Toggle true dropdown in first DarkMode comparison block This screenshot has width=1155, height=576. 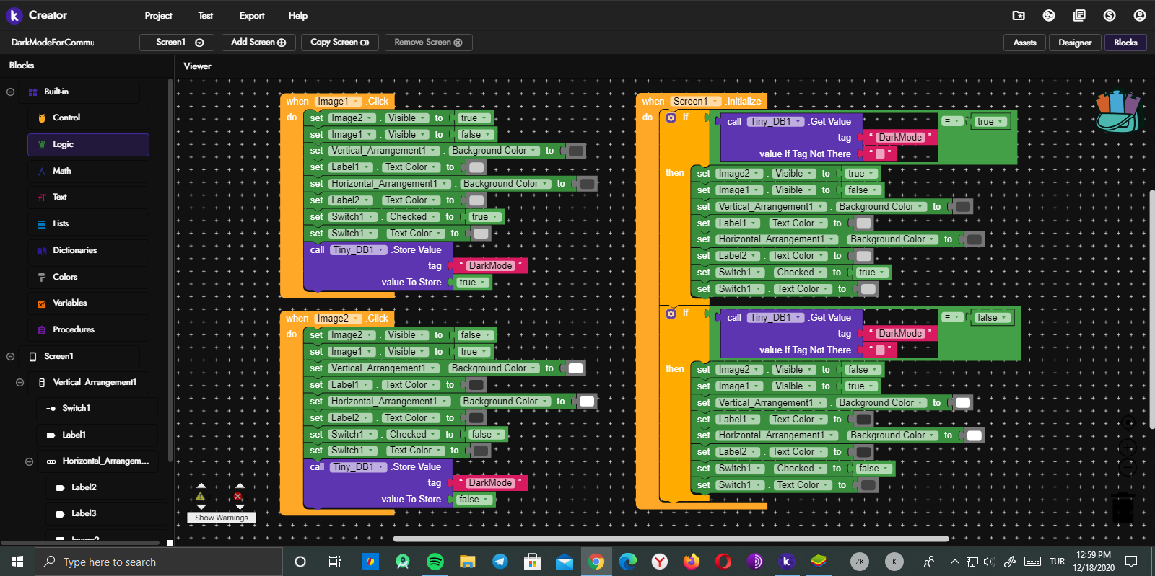point(990,122)
